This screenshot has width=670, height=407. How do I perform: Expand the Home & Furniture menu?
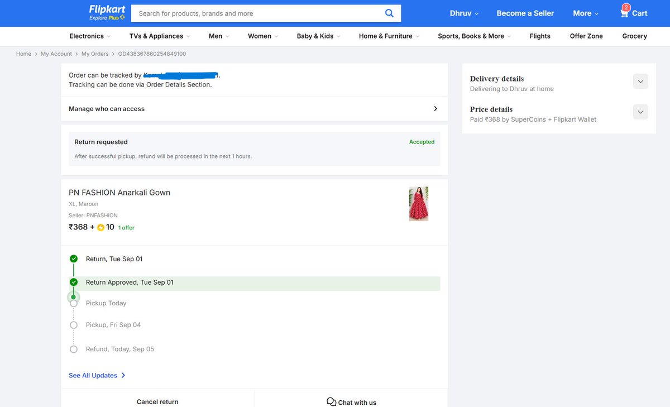[389, 36]
